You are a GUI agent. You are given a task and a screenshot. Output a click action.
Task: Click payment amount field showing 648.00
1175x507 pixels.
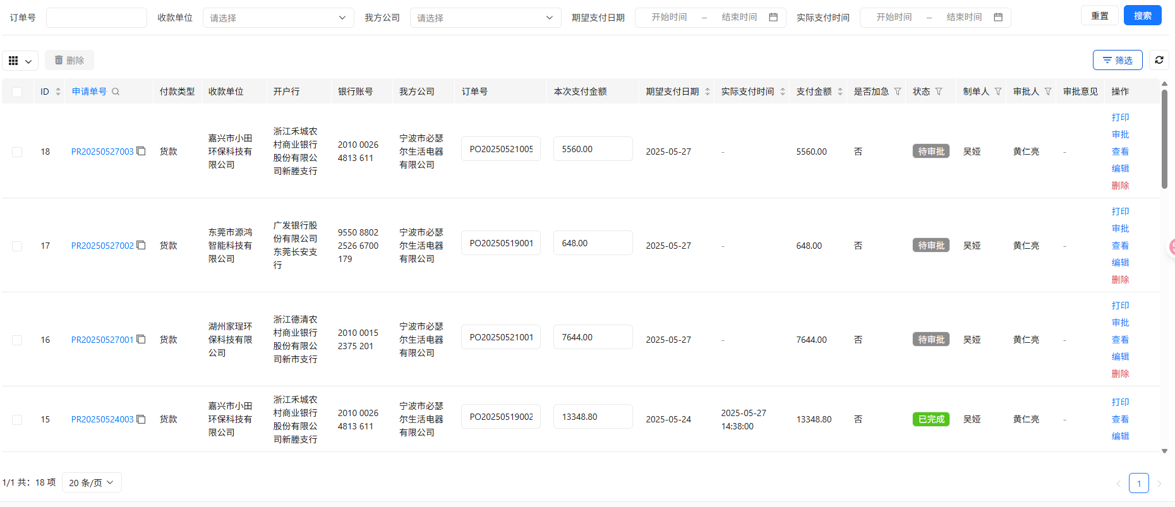pyautogui.click(x=593, y=243)
